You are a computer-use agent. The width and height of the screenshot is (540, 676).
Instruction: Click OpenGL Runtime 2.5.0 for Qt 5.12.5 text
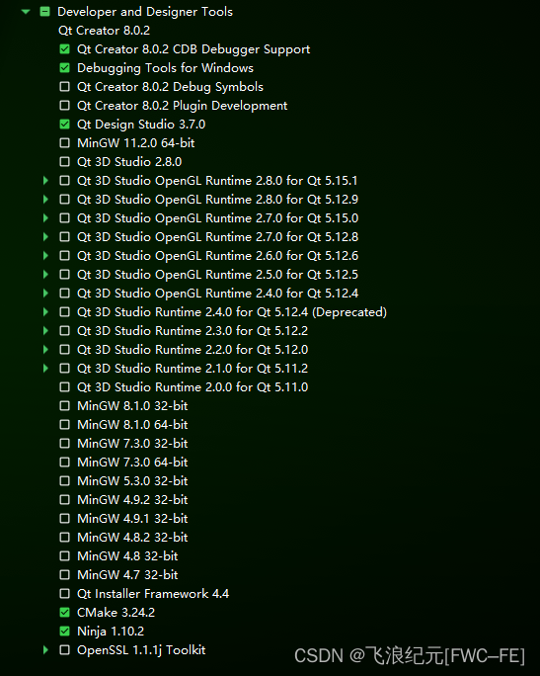pos(217,275)
